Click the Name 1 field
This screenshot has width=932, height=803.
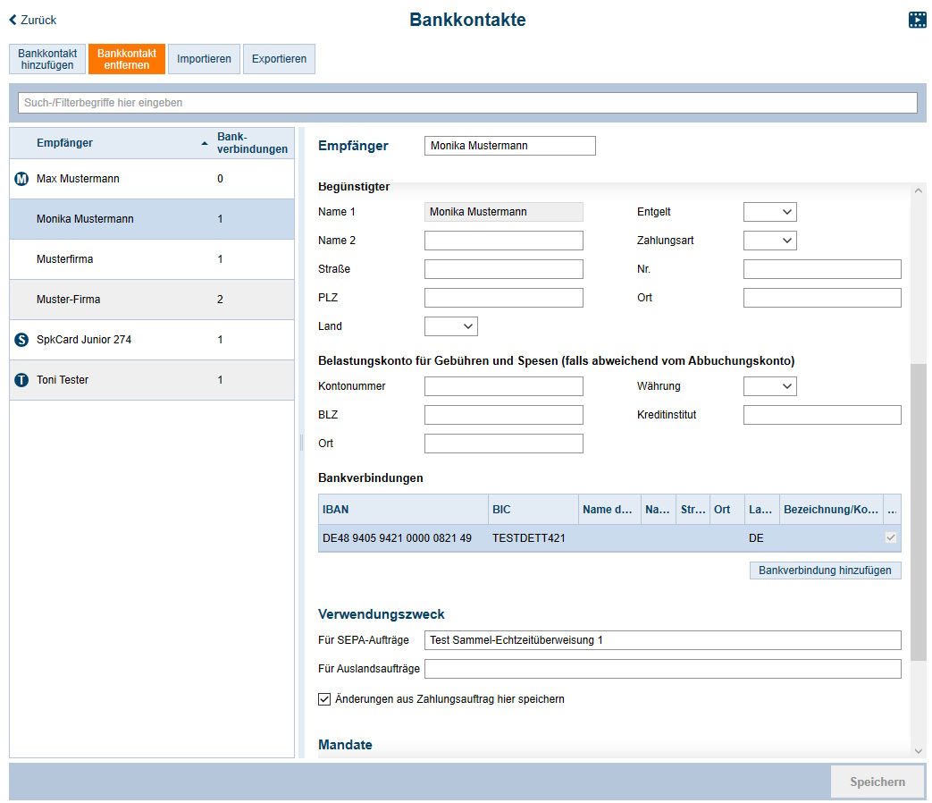(x=503, y=212)
